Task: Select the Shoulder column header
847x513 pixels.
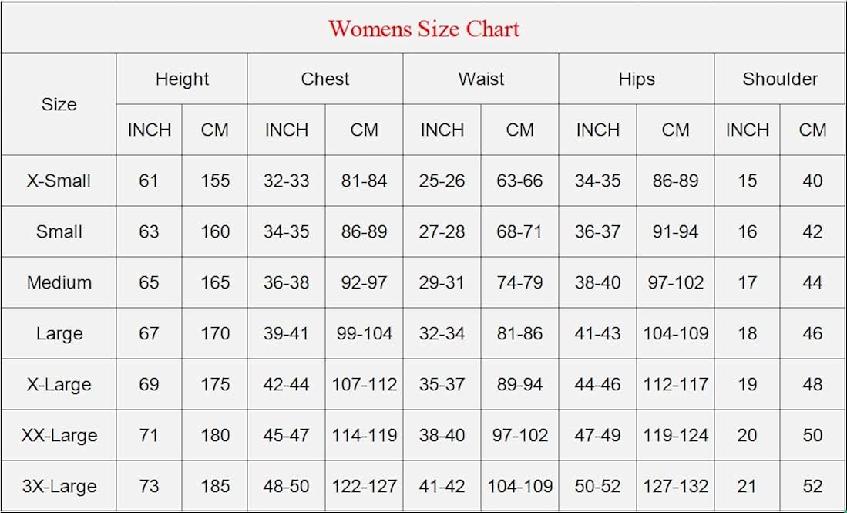Action: pyautogui.click(x=780, y=79)
